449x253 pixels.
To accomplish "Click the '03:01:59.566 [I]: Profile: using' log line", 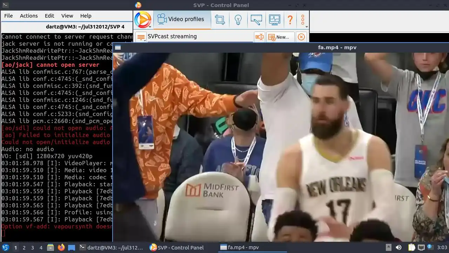I will (57, 212).
